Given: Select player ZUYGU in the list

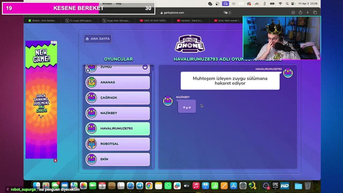Looking at the screenshot, I should [x=118, y=69].
